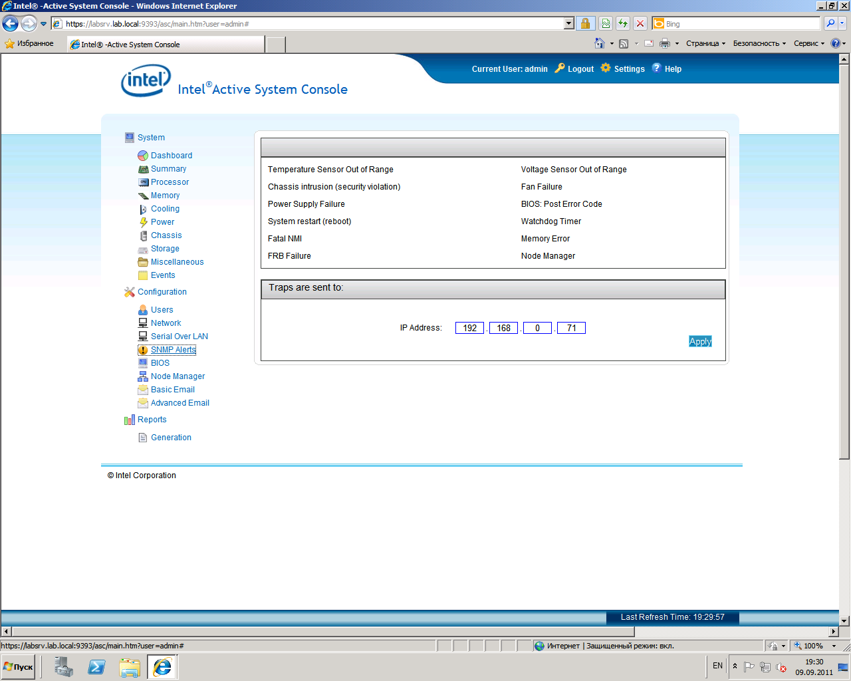The width and height of the screenshot is (851, 681).
Task: Click the Dashboard icon in sidebar
Action: [142, 156]
